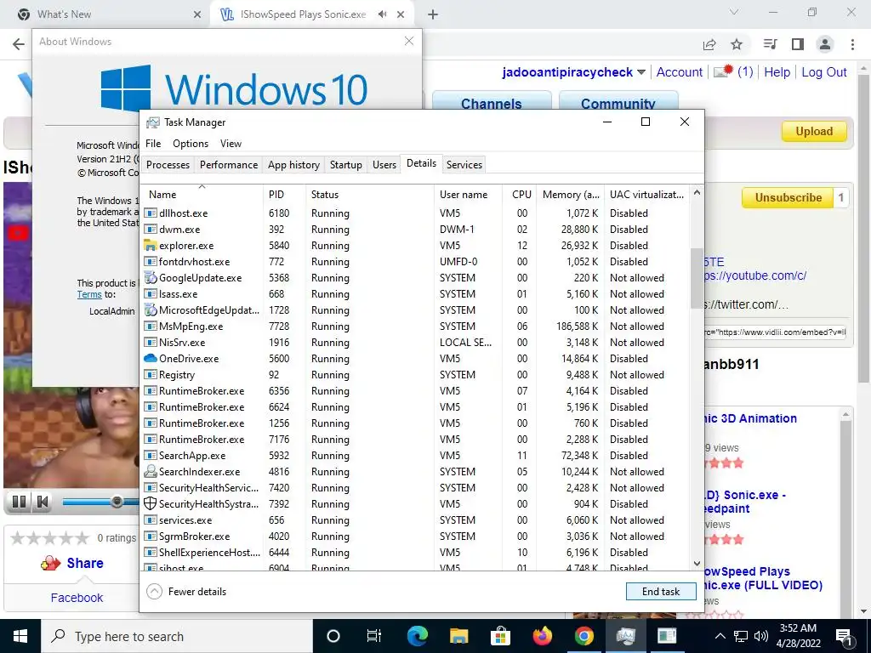Click the Share button below the video
This screenshot has height=653, width=871.
(72, 563)
